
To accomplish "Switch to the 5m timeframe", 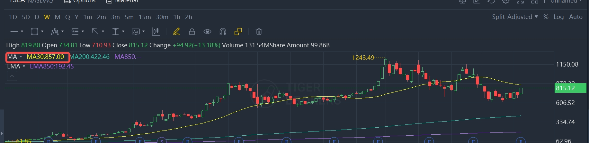I will pos(129,17).
